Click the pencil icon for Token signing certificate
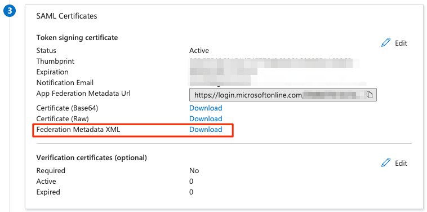The height and width of the screenshot is (212, 427). [x=386, y=42]
